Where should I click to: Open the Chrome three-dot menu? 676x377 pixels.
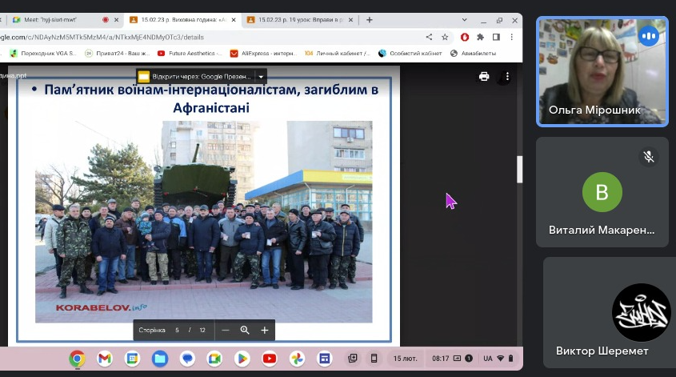[512, 37]
